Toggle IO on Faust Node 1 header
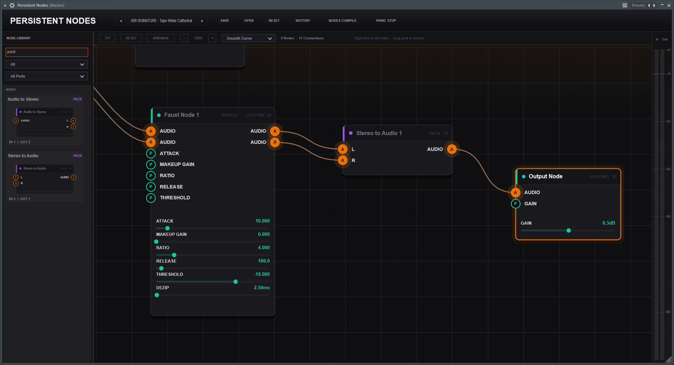674x365 pixels. point(269,115)
